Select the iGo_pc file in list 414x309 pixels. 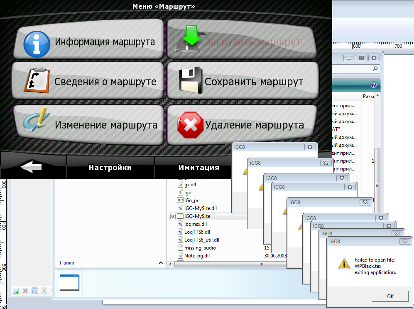coord(191,200)
